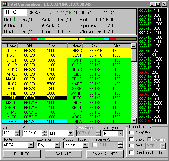Click the Ask column header

click(94, 46)
